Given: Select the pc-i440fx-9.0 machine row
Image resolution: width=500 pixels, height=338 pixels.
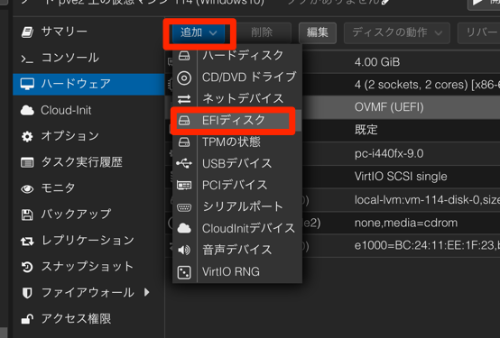Looking at the screenshot, I should 333,154.
